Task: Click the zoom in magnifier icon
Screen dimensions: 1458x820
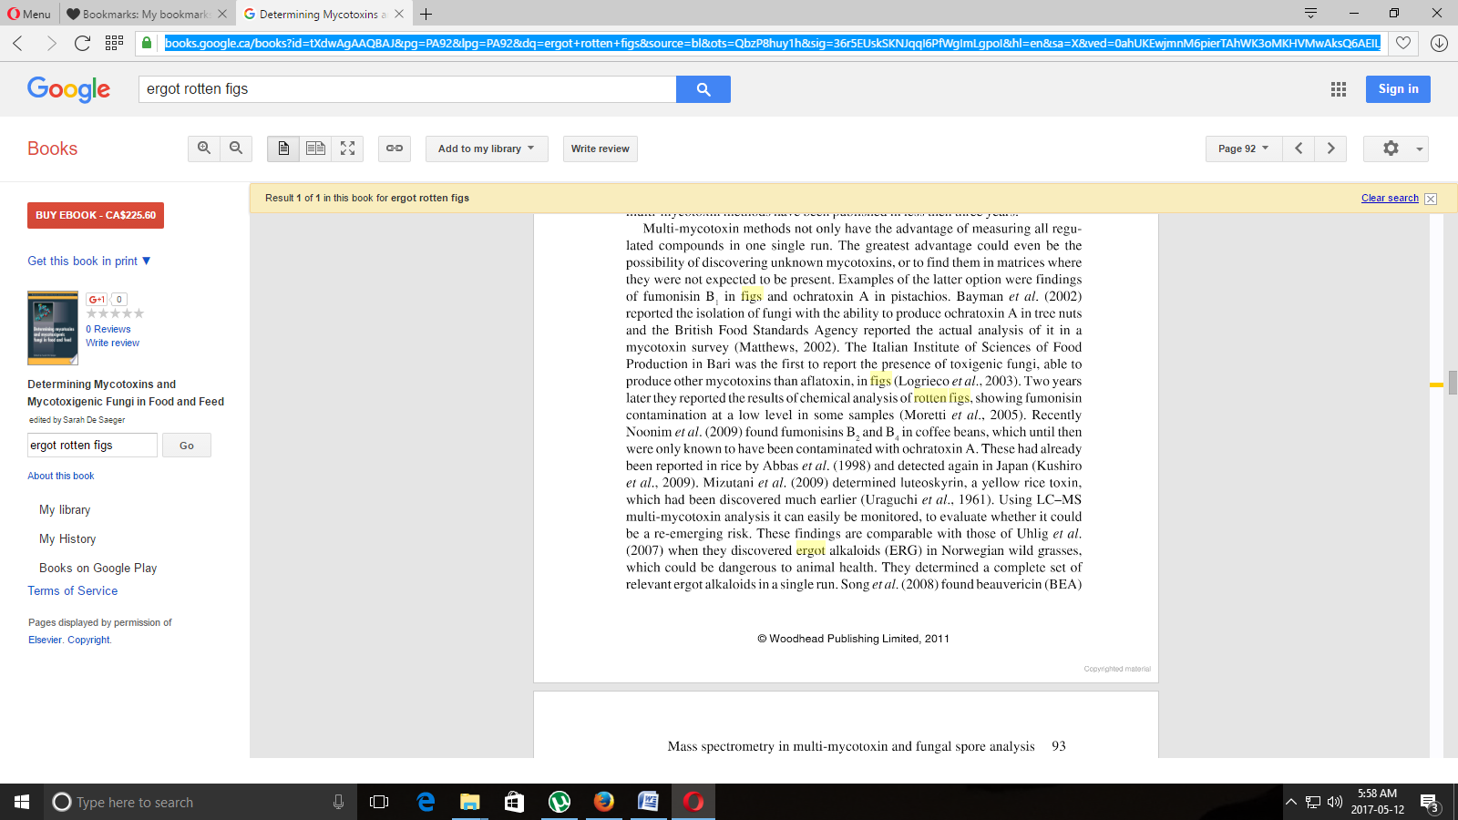Action: pyautogui.click(x=204, y=149)
